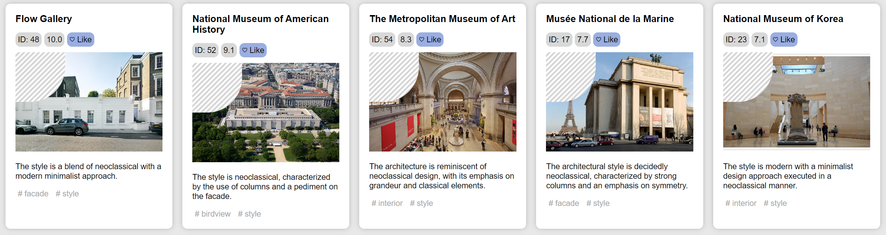Click the 9.1 rating badge

(228, 50)
